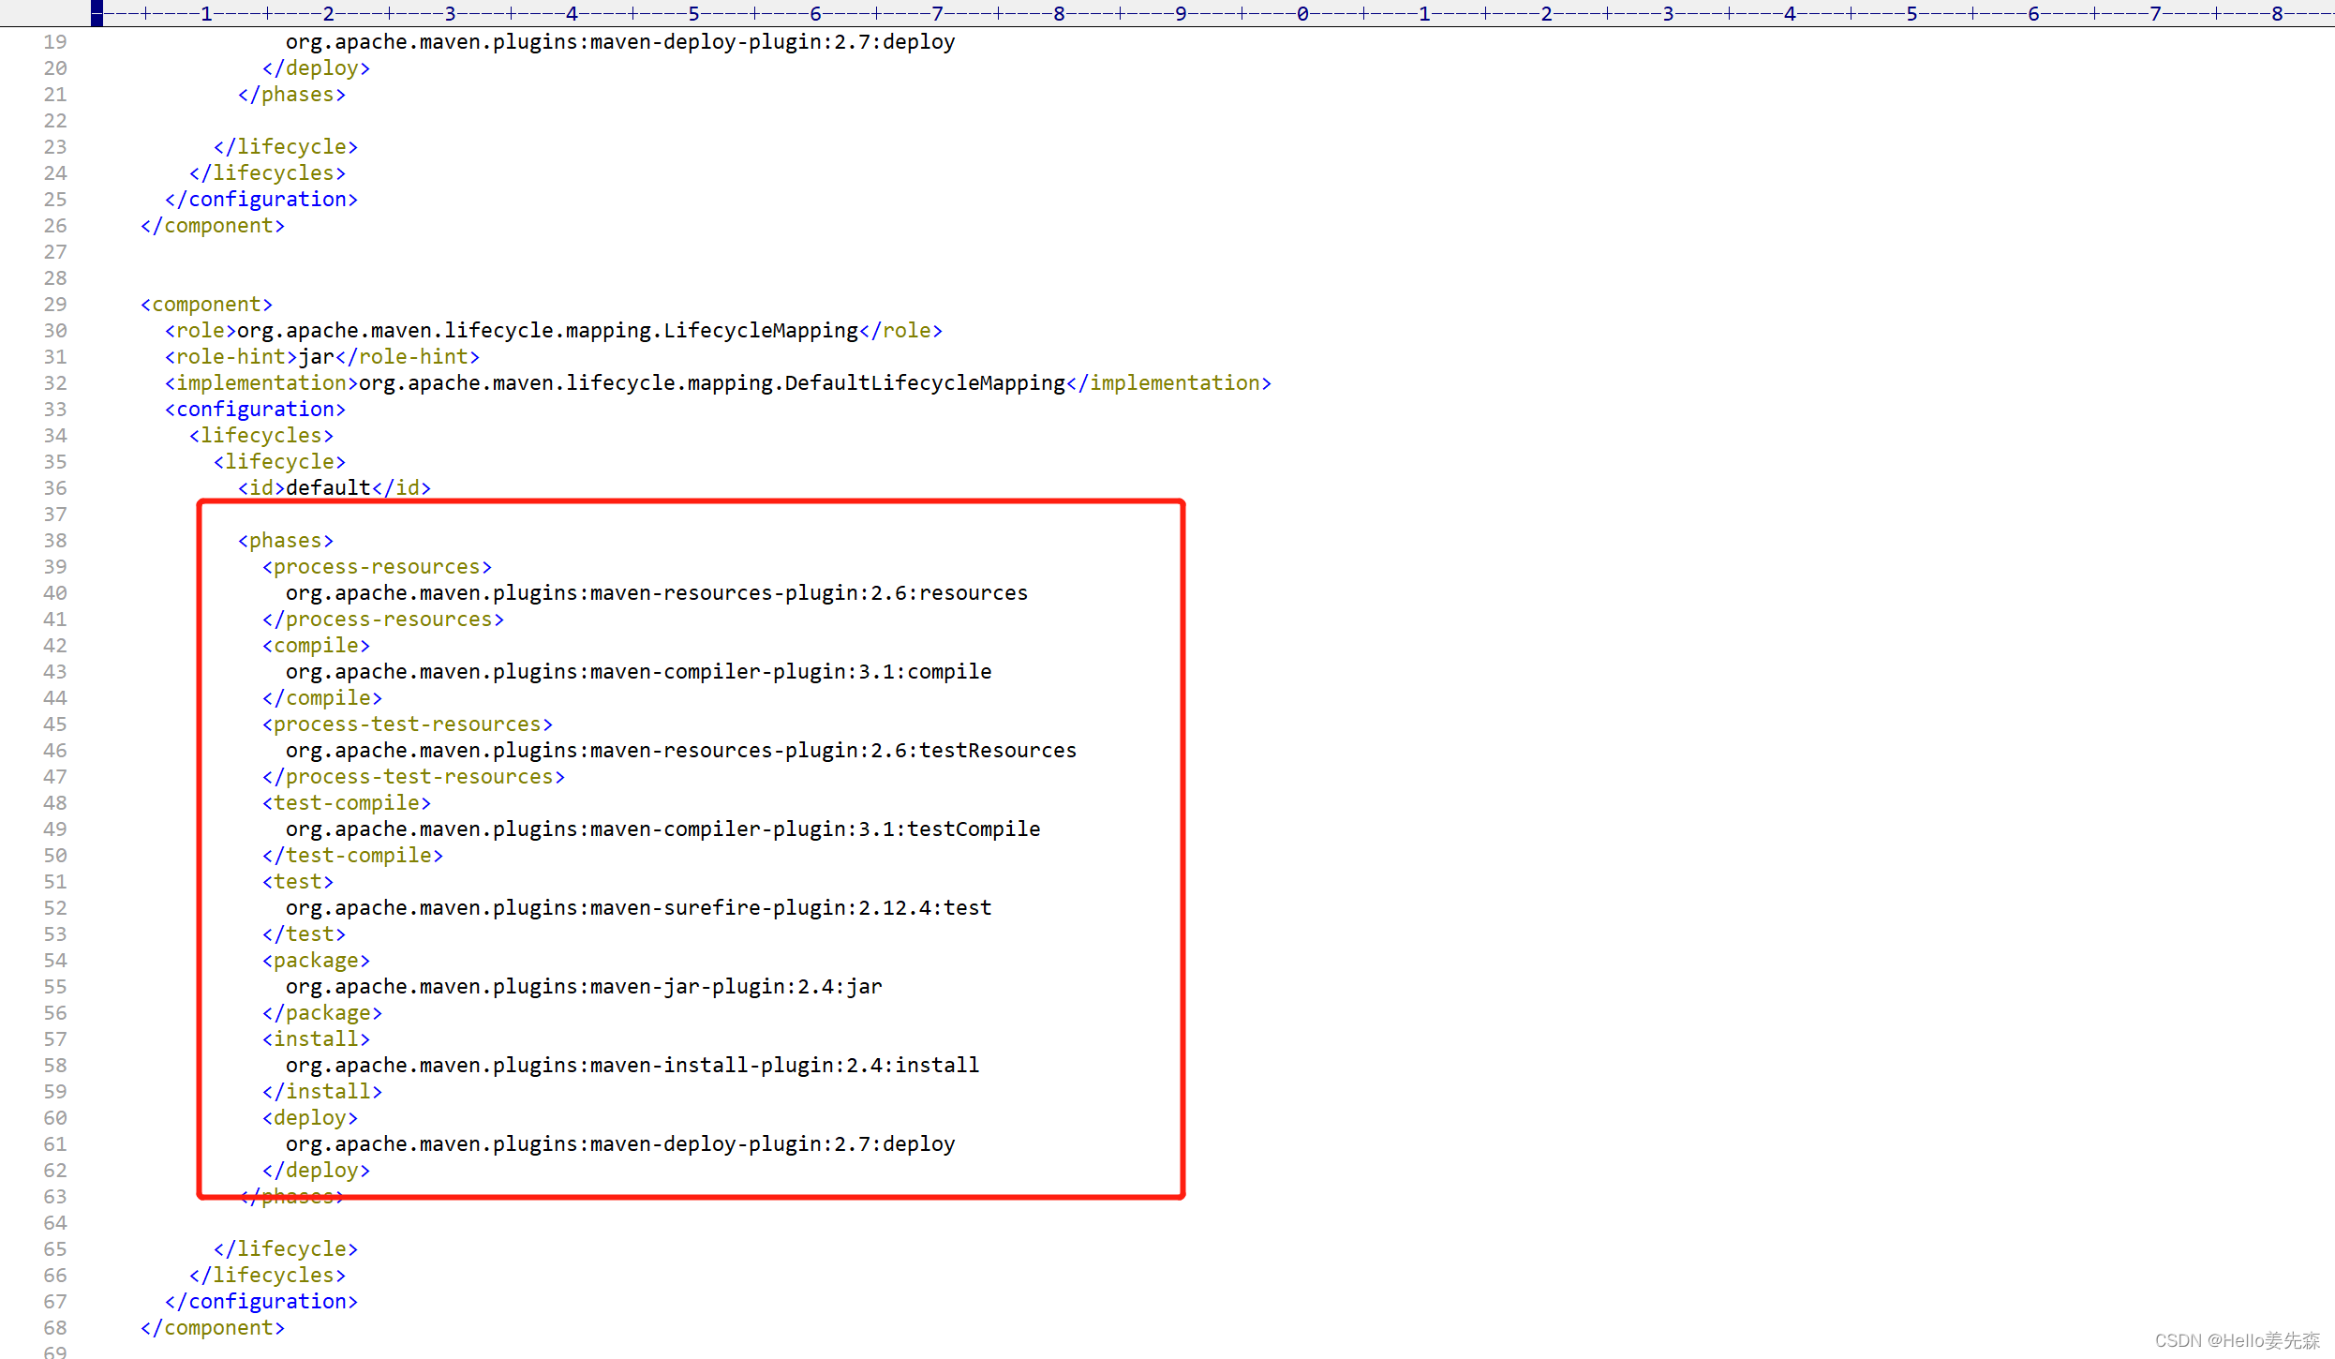Click the <configuration> tag on line 33
The image size is (2335, 1359).
pos(255,410)
